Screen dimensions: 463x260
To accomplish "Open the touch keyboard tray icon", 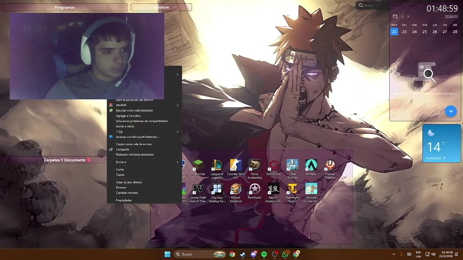I will pyautogui.click(x=409, y=254).
